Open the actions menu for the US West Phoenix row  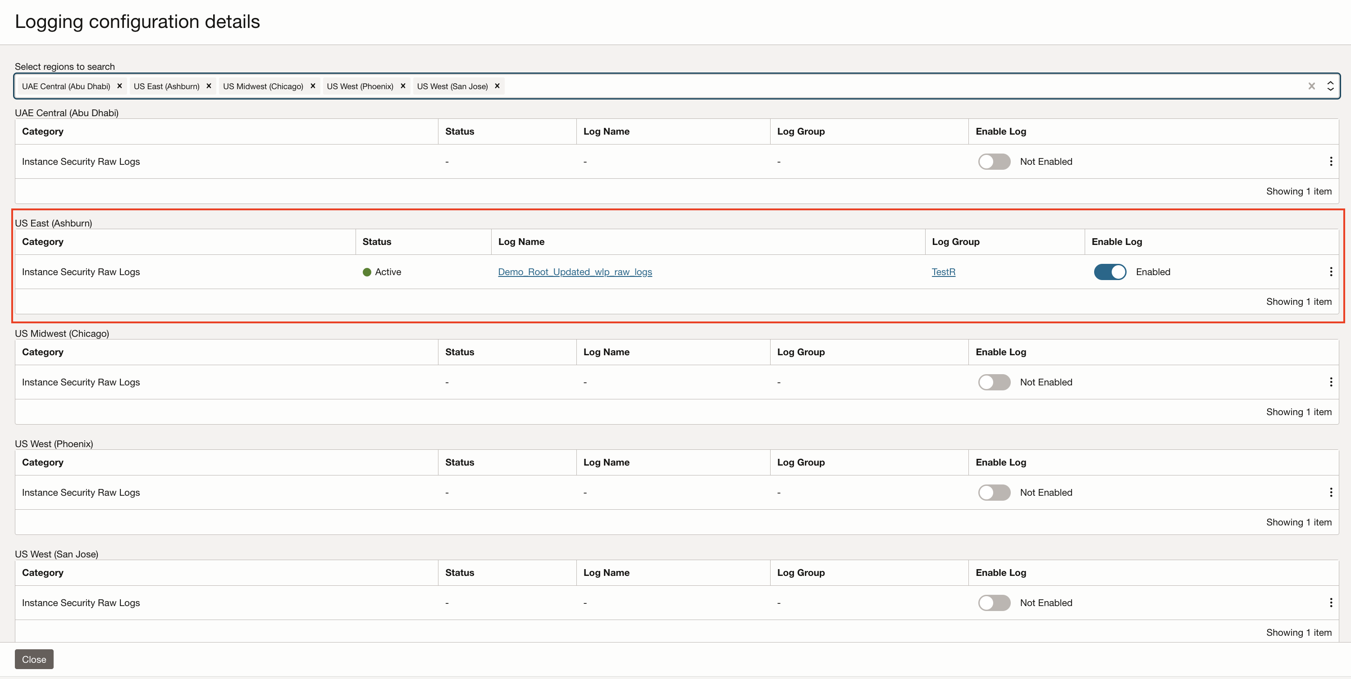point(1331,492)
